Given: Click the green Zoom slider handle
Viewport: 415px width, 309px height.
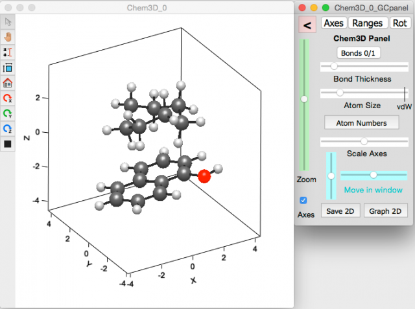Looking at the screenshot, I should (x=304, y=99).
